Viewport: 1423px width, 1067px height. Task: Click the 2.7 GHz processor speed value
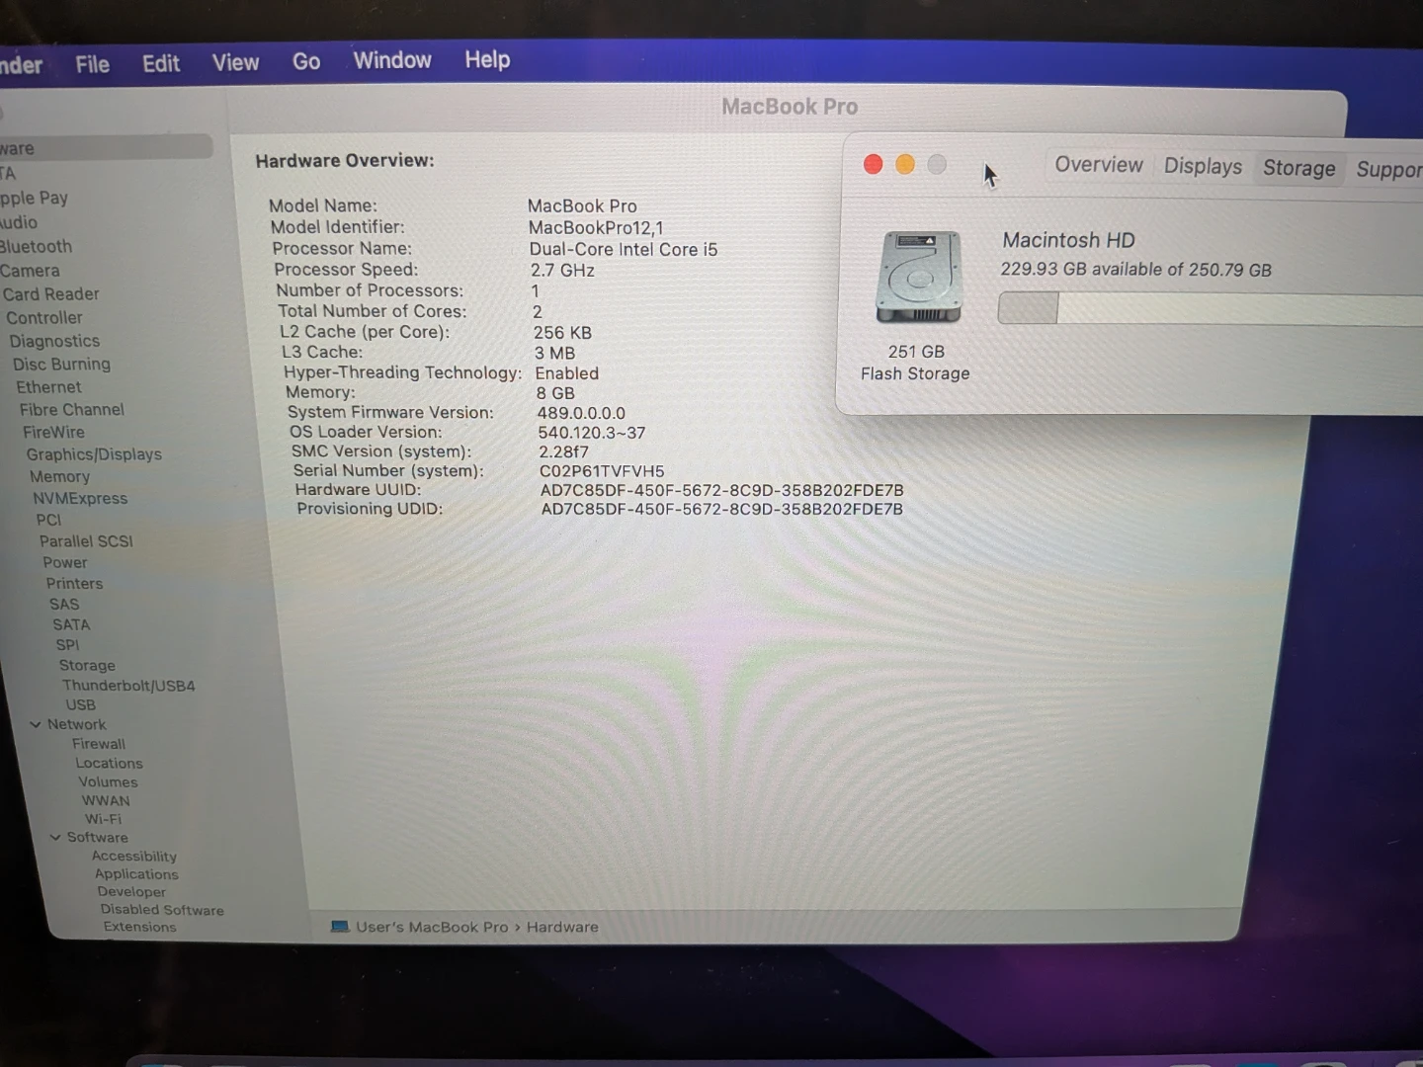[x=562, y=270]
